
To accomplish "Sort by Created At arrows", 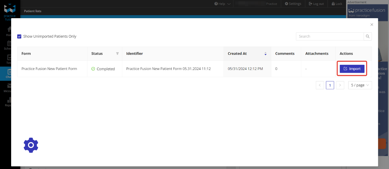I will 265,54.
